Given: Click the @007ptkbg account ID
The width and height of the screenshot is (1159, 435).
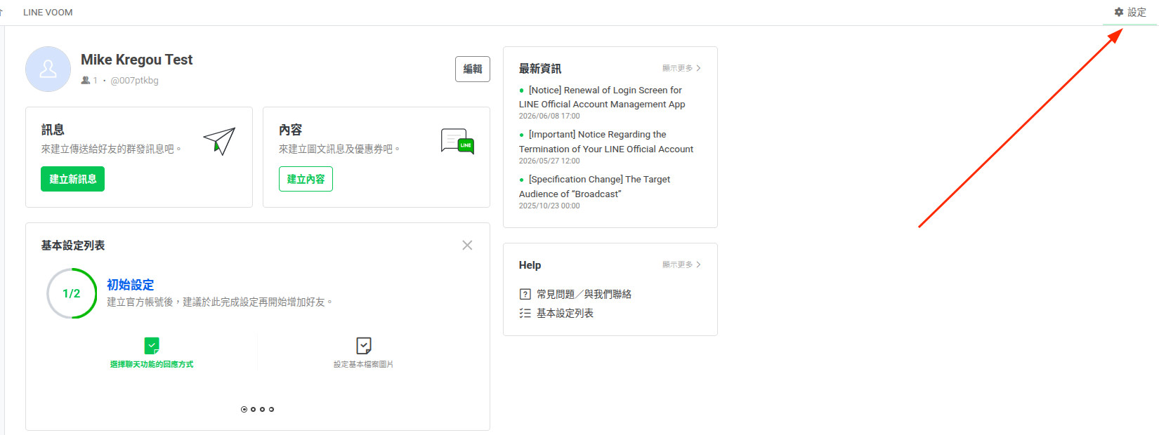Looking at the screenshot, I should click(134, 80).
